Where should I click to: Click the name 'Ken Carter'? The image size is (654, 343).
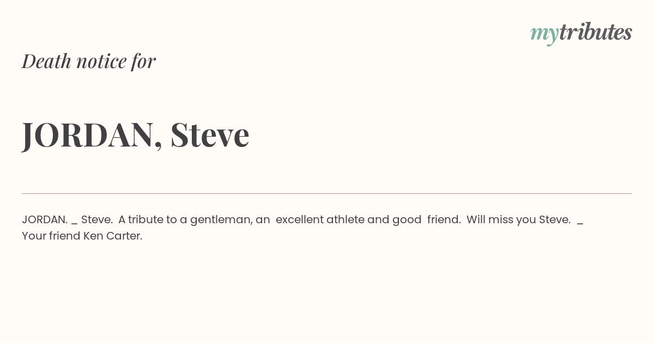[113, 236]
